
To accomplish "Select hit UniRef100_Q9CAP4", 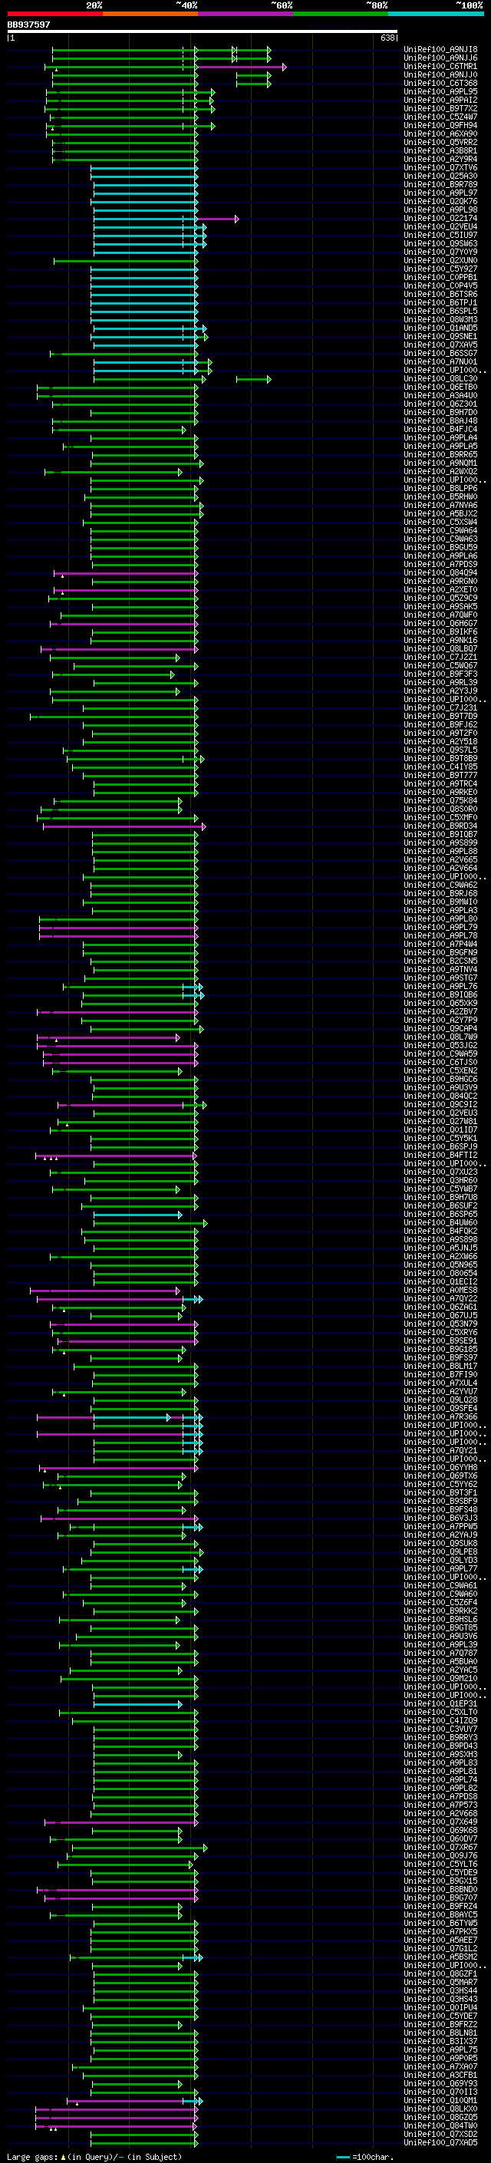I will click(440, 1029).
